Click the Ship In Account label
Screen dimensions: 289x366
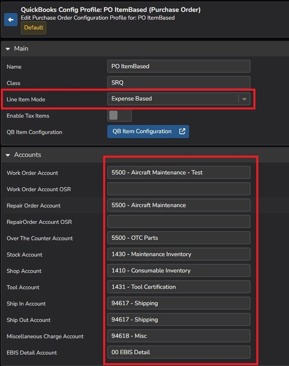26,304
